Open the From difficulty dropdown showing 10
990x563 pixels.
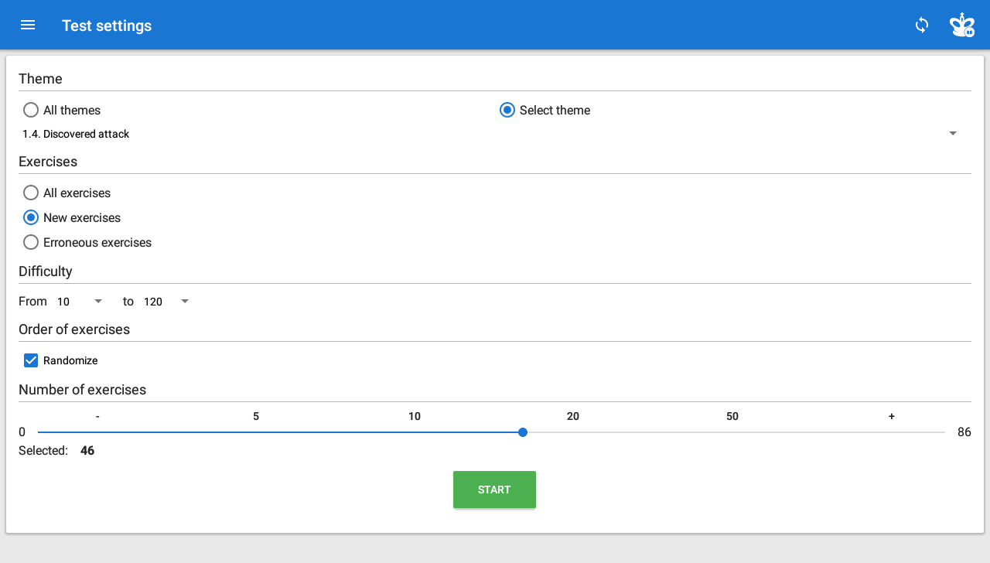(80, 302)
